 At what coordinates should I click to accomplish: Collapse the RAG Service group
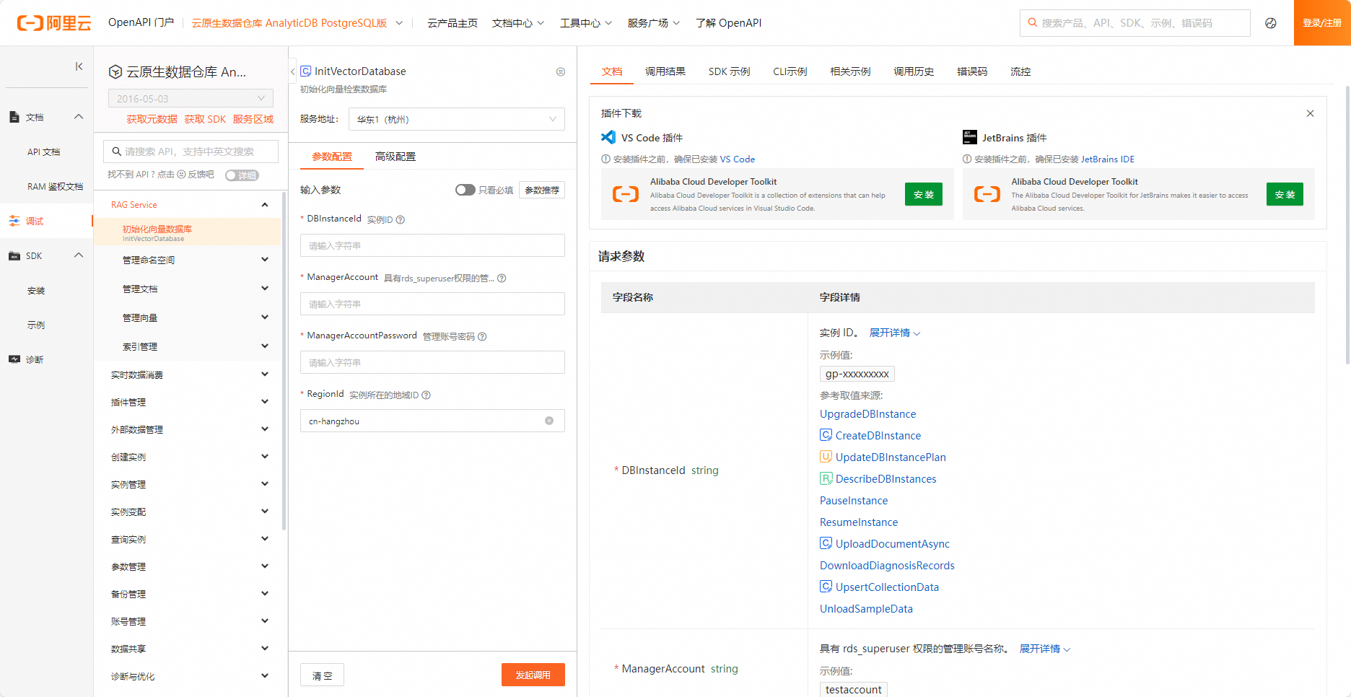pos(265,205)
